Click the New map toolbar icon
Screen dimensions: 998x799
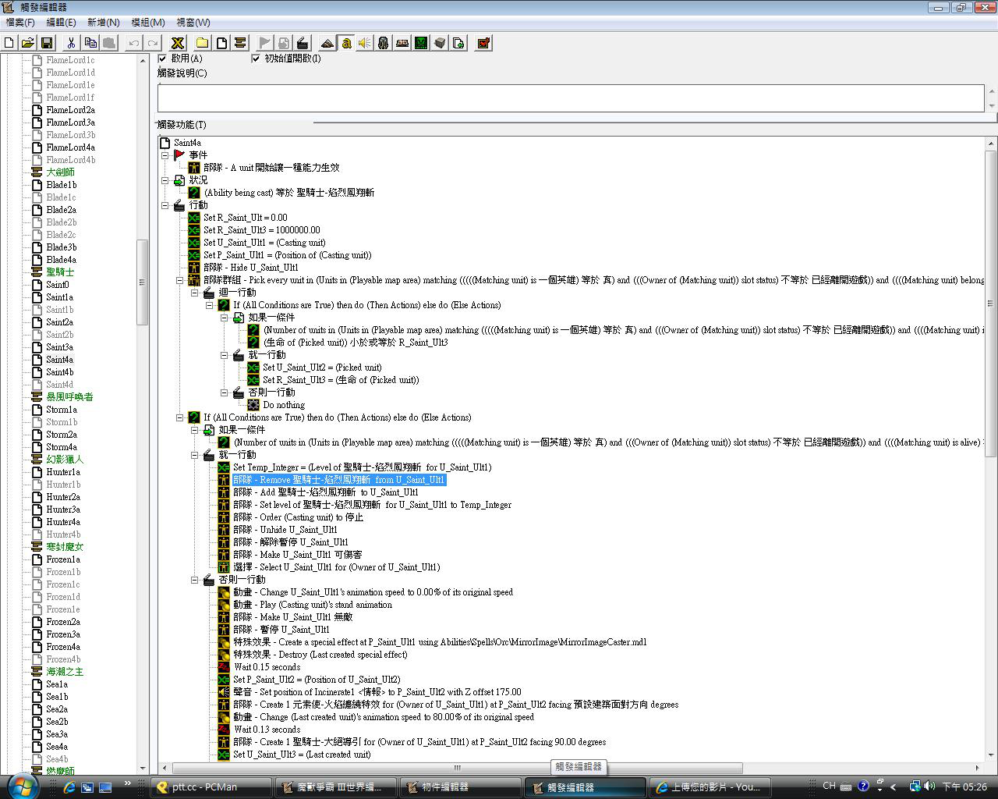(x=9, y=43)
